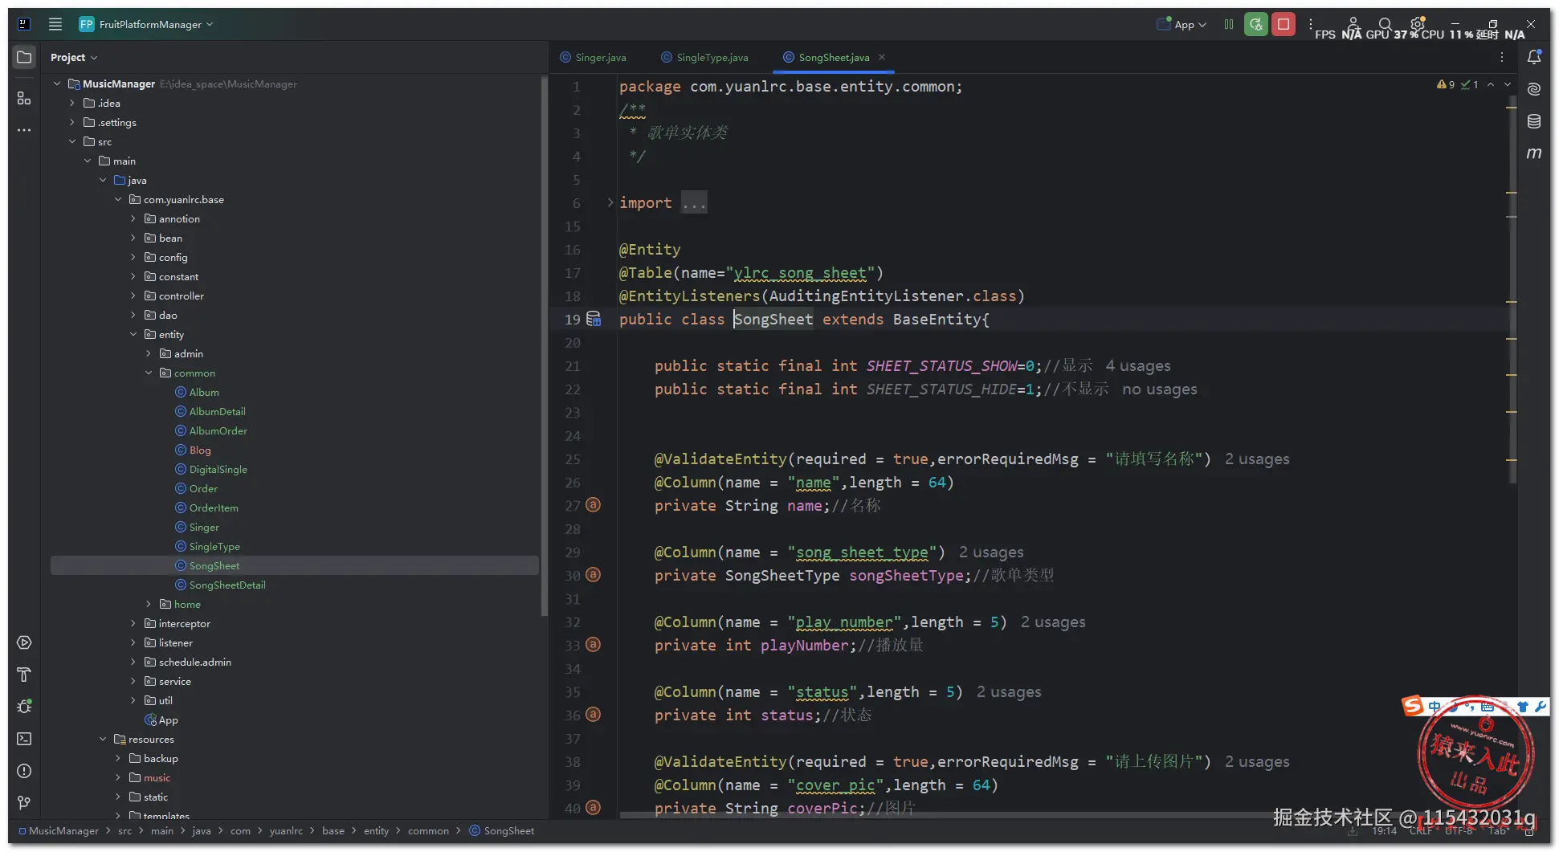Switch to the SingleType.java tab

(704, 57)
